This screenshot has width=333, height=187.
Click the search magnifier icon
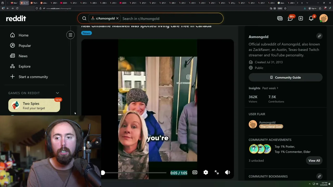84,18
